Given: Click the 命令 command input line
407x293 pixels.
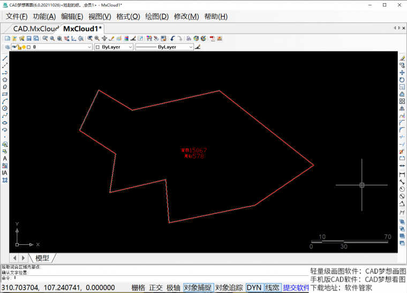Looking at the screenshot, I should [x=155, y=278].
